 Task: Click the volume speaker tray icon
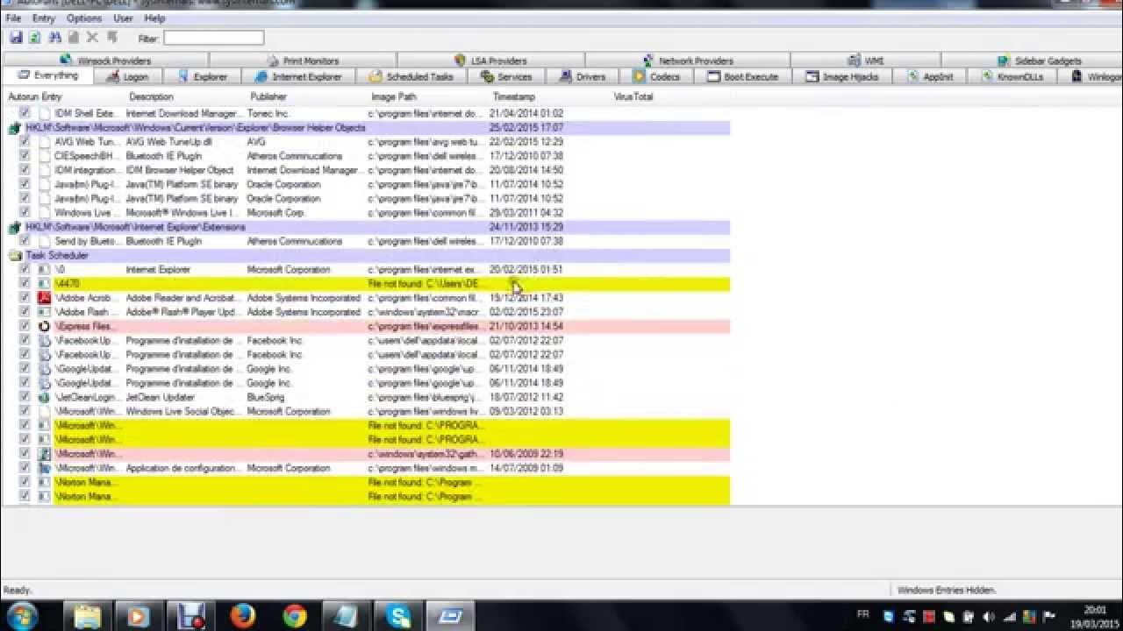pos(991,617)
